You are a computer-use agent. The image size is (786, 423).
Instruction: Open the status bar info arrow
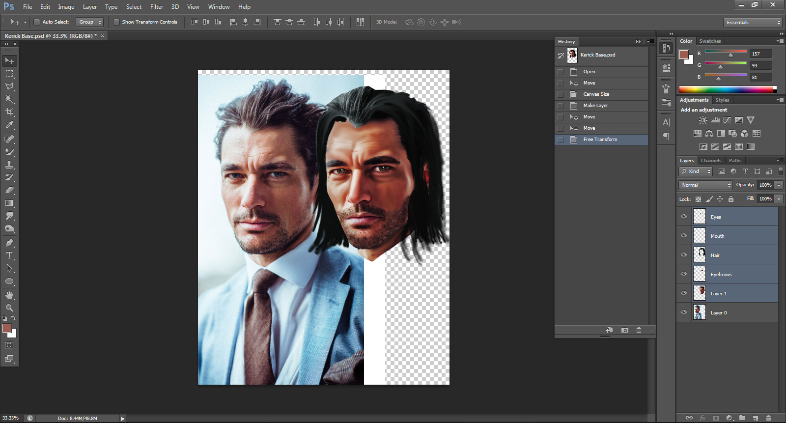123,419
